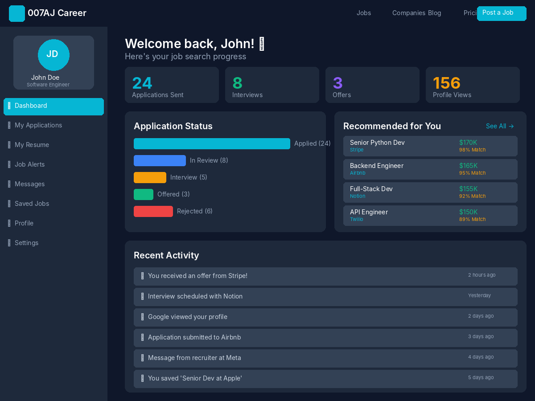Click the Messages sidebar icon
The width and height of the screenshot is (535, 401).
pyautogui.click(x=9, y=184)
